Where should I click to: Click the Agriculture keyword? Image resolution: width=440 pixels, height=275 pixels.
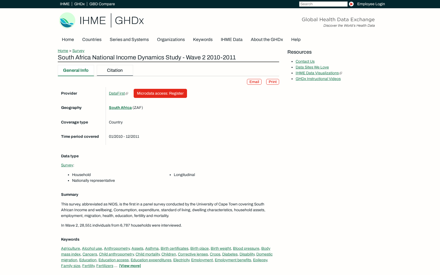point(70,249)
